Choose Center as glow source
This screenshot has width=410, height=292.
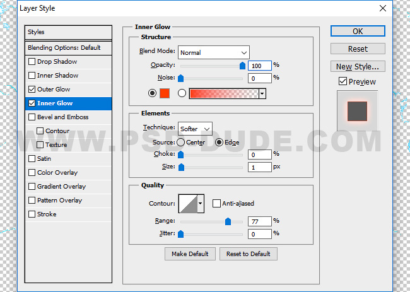[x=180, y=142]
